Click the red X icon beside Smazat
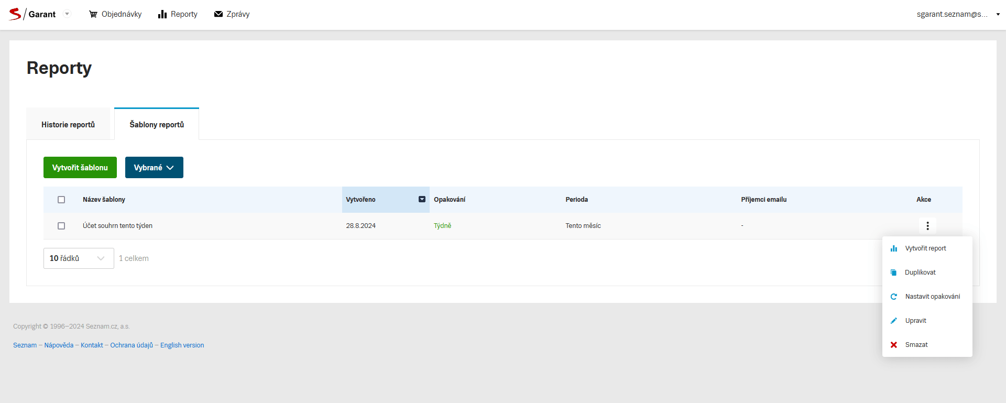This screenshot has width=1006, height=403. (894, 345)
